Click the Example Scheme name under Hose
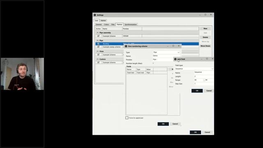Screen dimensions: 263x148 point(109,55)
